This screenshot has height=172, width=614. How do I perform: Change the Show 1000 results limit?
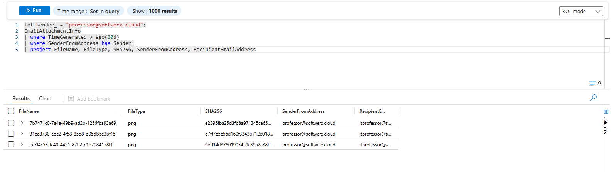[154, 11]
